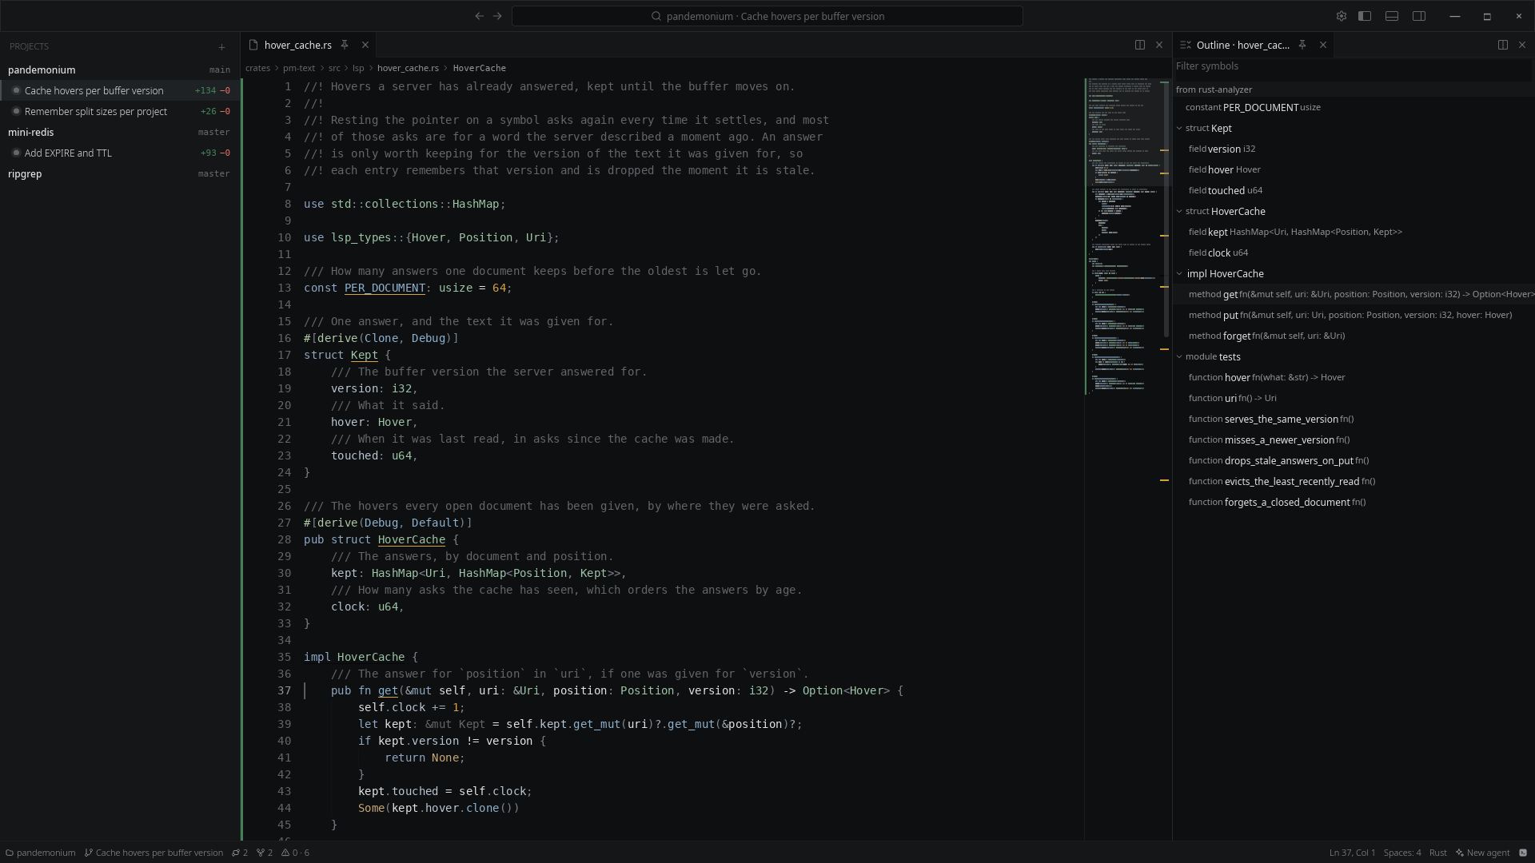This screenshot has width=1535, height=863.
Task: Jump to field kept in outline
Action: click(x=1353, y=232)
